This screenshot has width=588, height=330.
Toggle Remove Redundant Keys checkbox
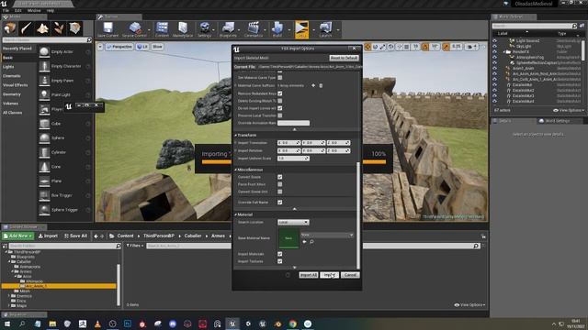tap(279, 93)
